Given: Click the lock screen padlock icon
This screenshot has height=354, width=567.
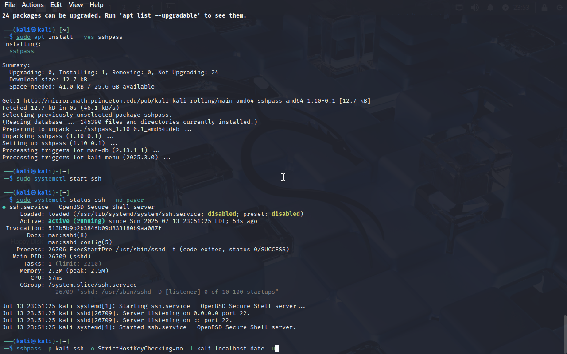Looking at the screenshot, I should click(544, 7).
